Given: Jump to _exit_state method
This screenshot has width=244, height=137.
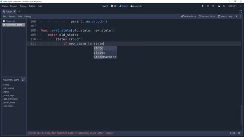Looking at the screenshot, I should 8,106.
